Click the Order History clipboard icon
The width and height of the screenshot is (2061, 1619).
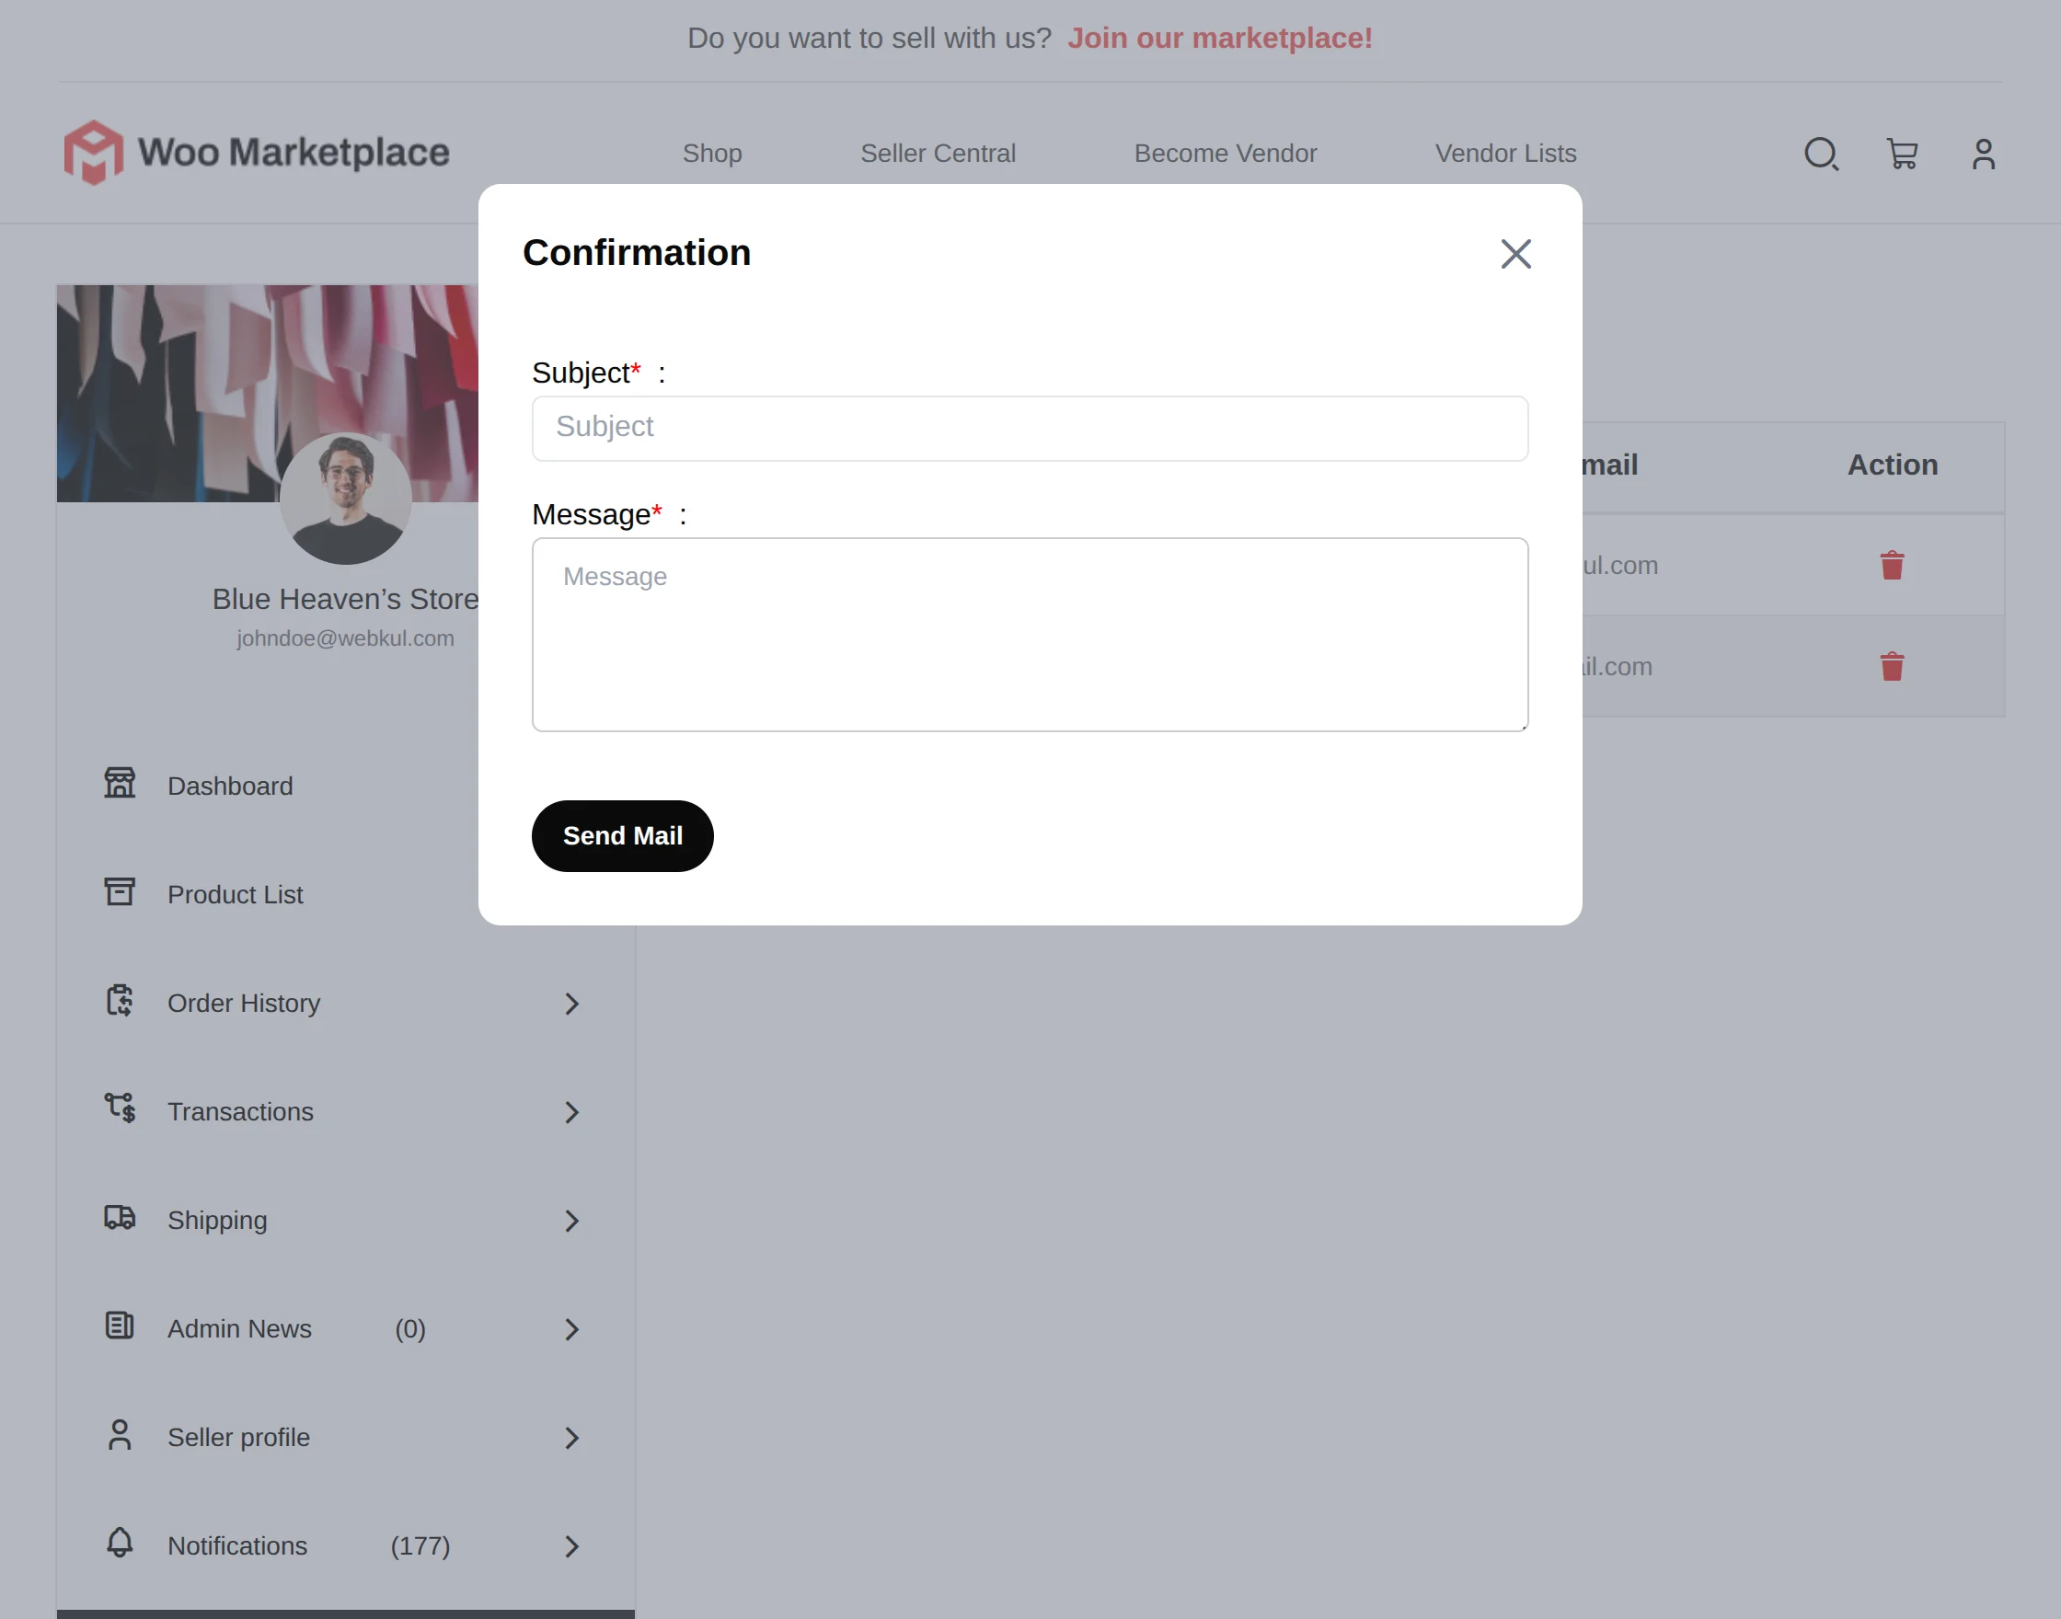coord(121,1002)
